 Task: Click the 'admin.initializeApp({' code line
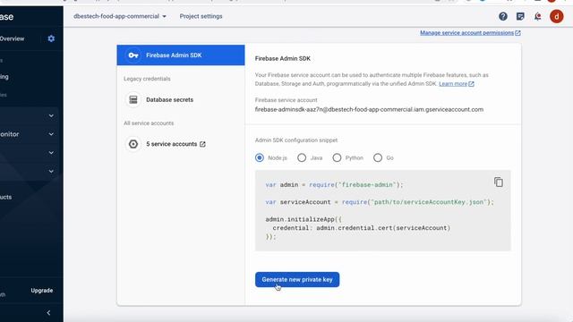pyautogui.click(x=304, y=219)
